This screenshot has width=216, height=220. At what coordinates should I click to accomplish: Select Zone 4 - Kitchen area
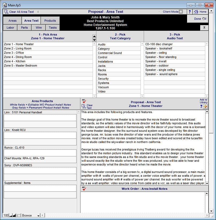pos(48,61)
